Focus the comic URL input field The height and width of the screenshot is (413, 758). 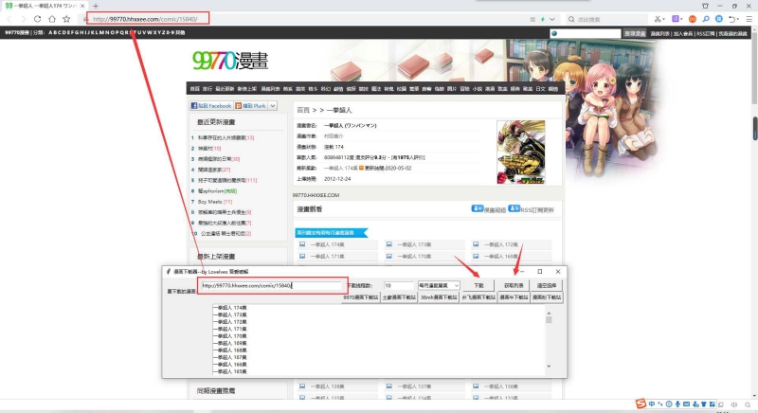tap(270, 285)
